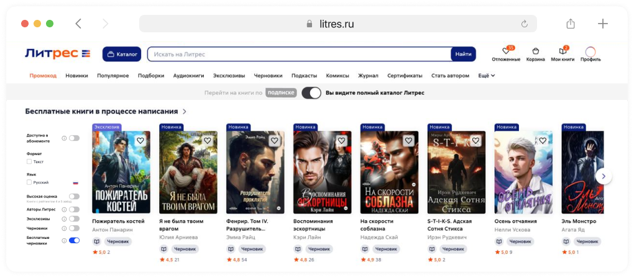Open the Профиль avatar icon
This screenshot has height=278, width=634.
(590, 52)
